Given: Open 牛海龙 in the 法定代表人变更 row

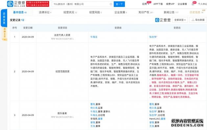Looking at the screenshot, I should pos(94,37).
